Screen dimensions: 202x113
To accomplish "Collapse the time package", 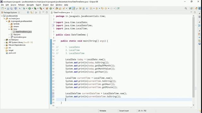I will click(9, 29).
